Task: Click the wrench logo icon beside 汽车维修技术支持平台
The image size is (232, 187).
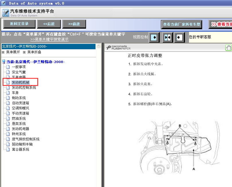Action: pos(6,13)
